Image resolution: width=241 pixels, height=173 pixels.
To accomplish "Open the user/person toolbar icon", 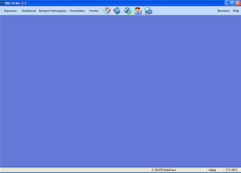I will [138, 11].
